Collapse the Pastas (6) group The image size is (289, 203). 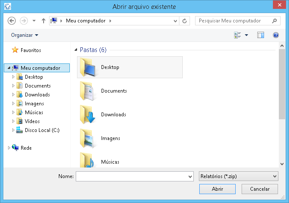click(76, 50)
